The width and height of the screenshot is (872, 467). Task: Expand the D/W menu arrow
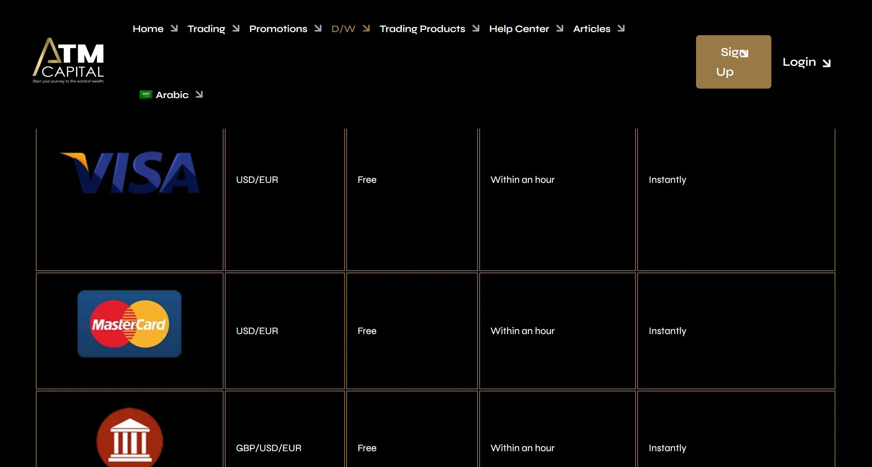(x=366, y=28)
